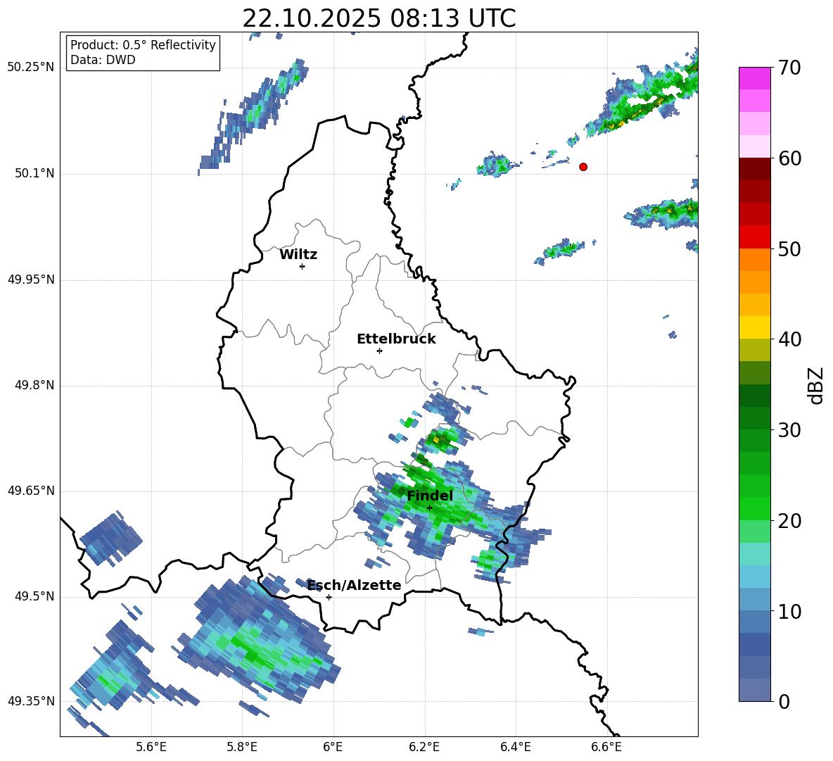Click the 49.65°N latitude label
This screenshot has height=761, width=833.
point(31,490)
